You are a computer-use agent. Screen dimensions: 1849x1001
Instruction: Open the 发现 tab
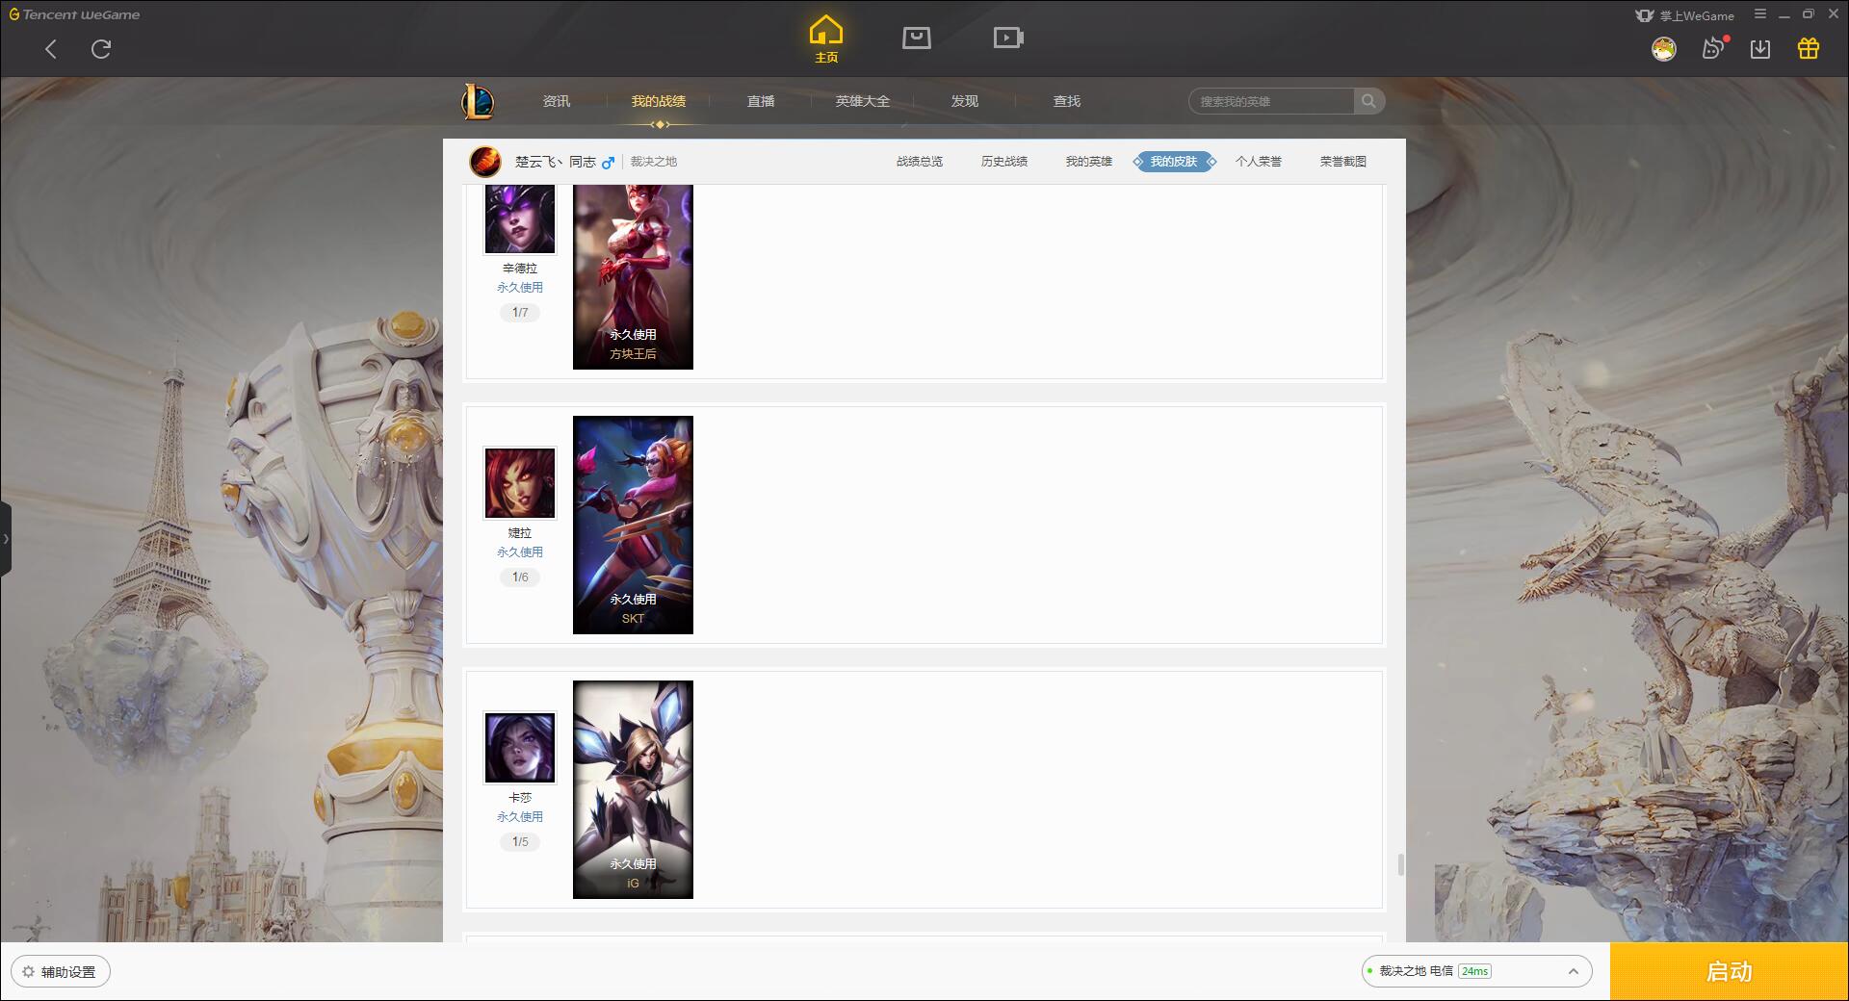click(x=965, y=101)
